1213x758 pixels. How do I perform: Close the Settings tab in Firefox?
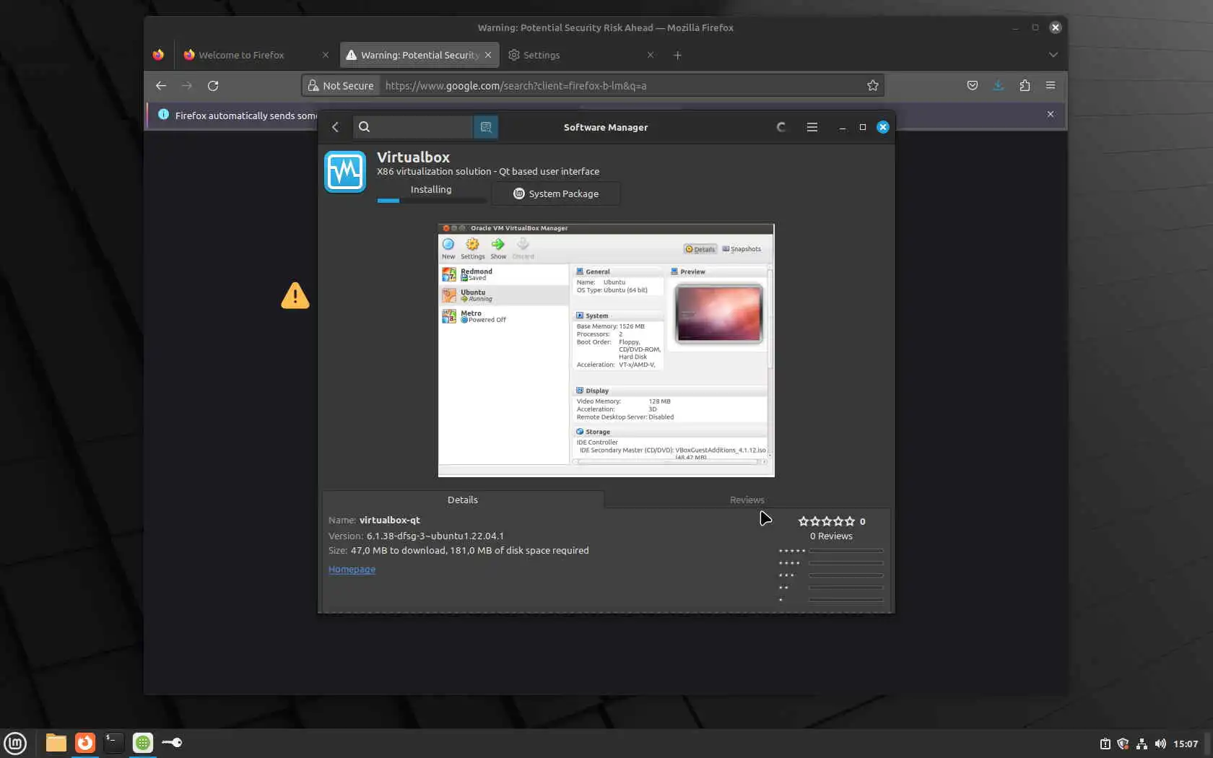pos(651,55)
